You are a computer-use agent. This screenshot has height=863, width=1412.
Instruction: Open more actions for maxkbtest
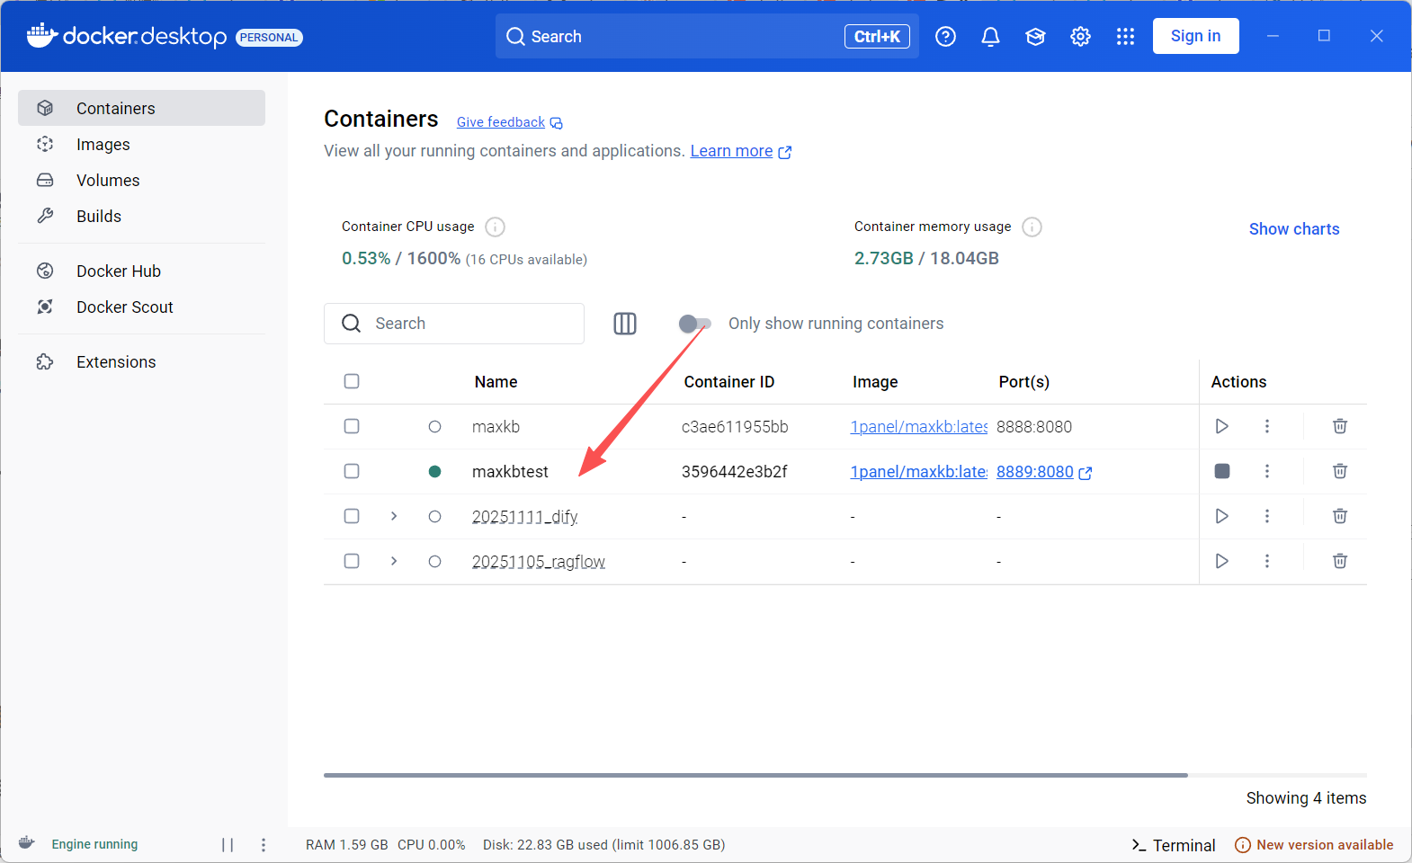[1267, 471]
